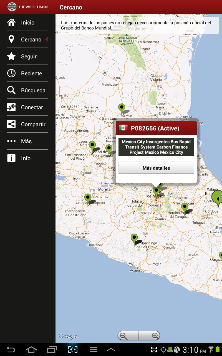Screen dimensions: 222x356
Task: Select the map pin near Cerritos
Action: 122,108
